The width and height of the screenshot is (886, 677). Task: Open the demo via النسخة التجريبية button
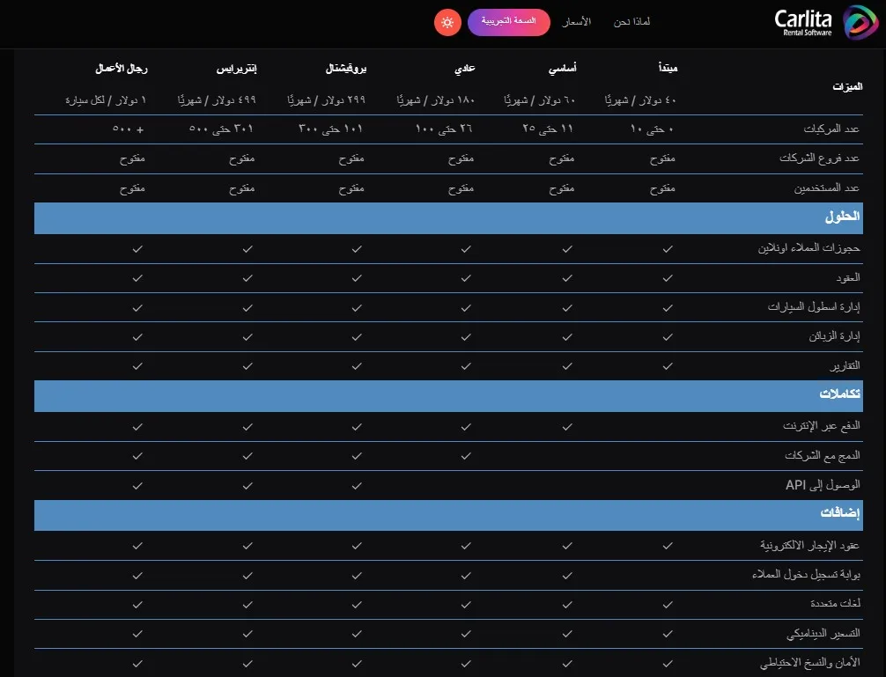coord(508,22)
